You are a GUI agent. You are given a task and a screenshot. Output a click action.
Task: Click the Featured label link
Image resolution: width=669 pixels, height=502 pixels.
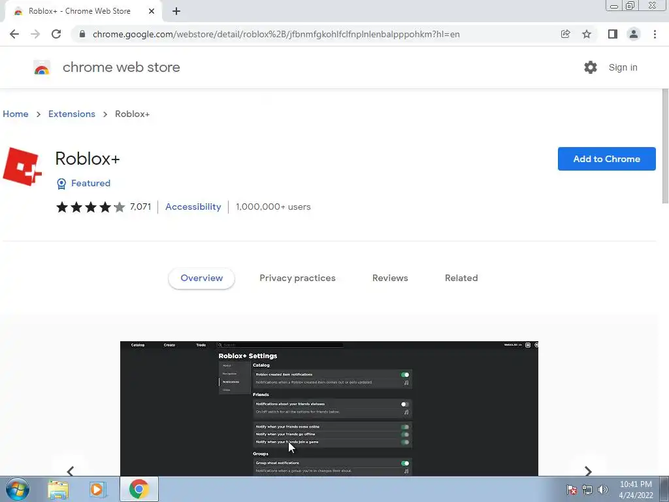[x=90, y=183]
